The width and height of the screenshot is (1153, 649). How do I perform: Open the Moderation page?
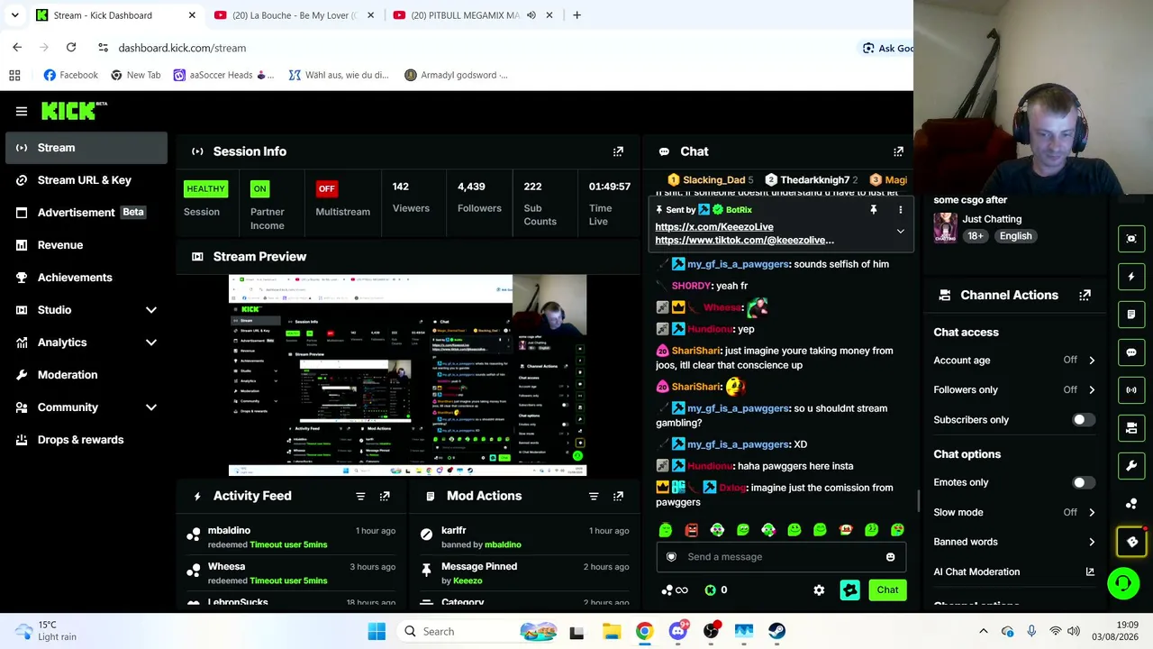(x=86, y=375)
